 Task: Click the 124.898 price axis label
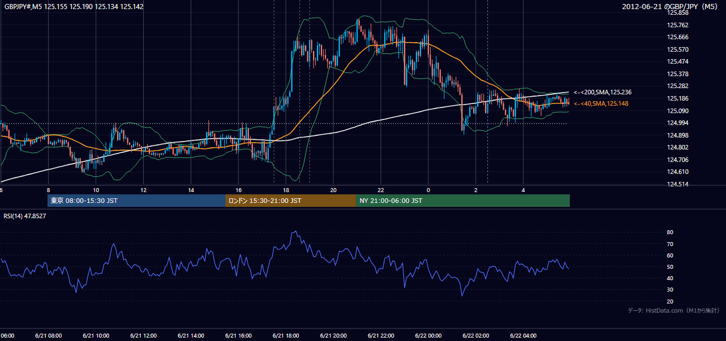coord(678,135)
